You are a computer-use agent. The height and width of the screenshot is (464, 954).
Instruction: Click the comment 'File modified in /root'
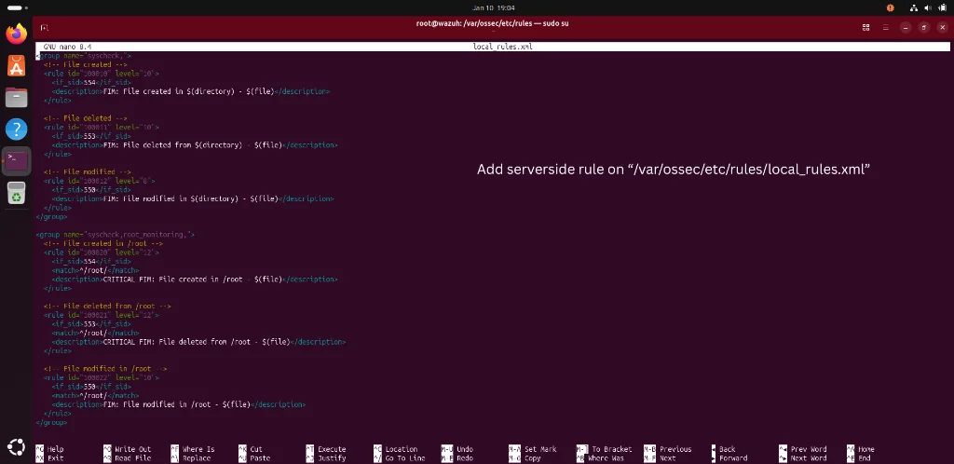[x=105, y=369]
